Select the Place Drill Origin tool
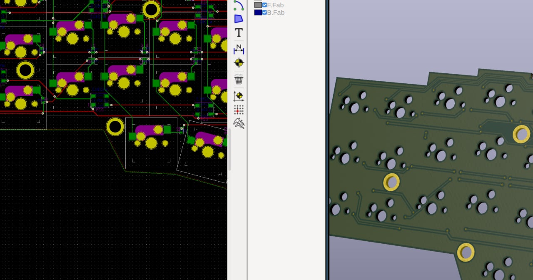533x280 pixels. click(x=239, y=96)
